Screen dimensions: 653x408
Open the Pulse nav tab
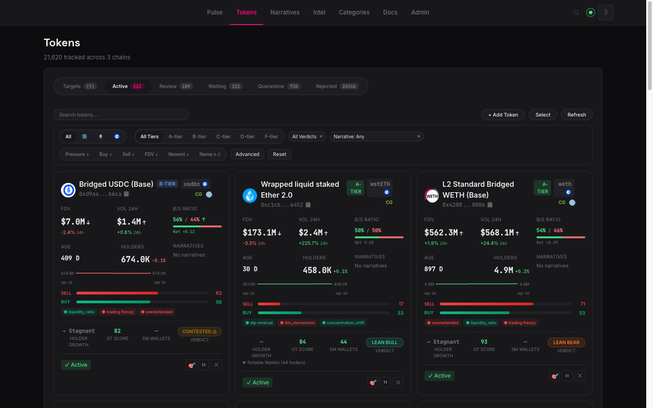tap(215, 12)
